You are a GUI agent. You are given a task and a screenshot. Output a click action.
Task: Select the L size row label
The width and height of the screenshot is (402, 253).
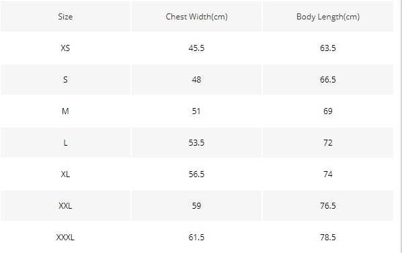[65, 142]
